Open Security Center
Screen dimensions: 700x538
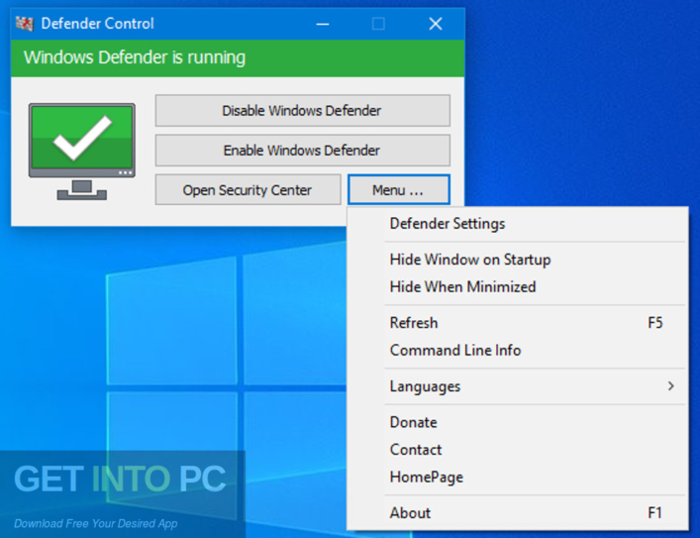tap(248, 190)
